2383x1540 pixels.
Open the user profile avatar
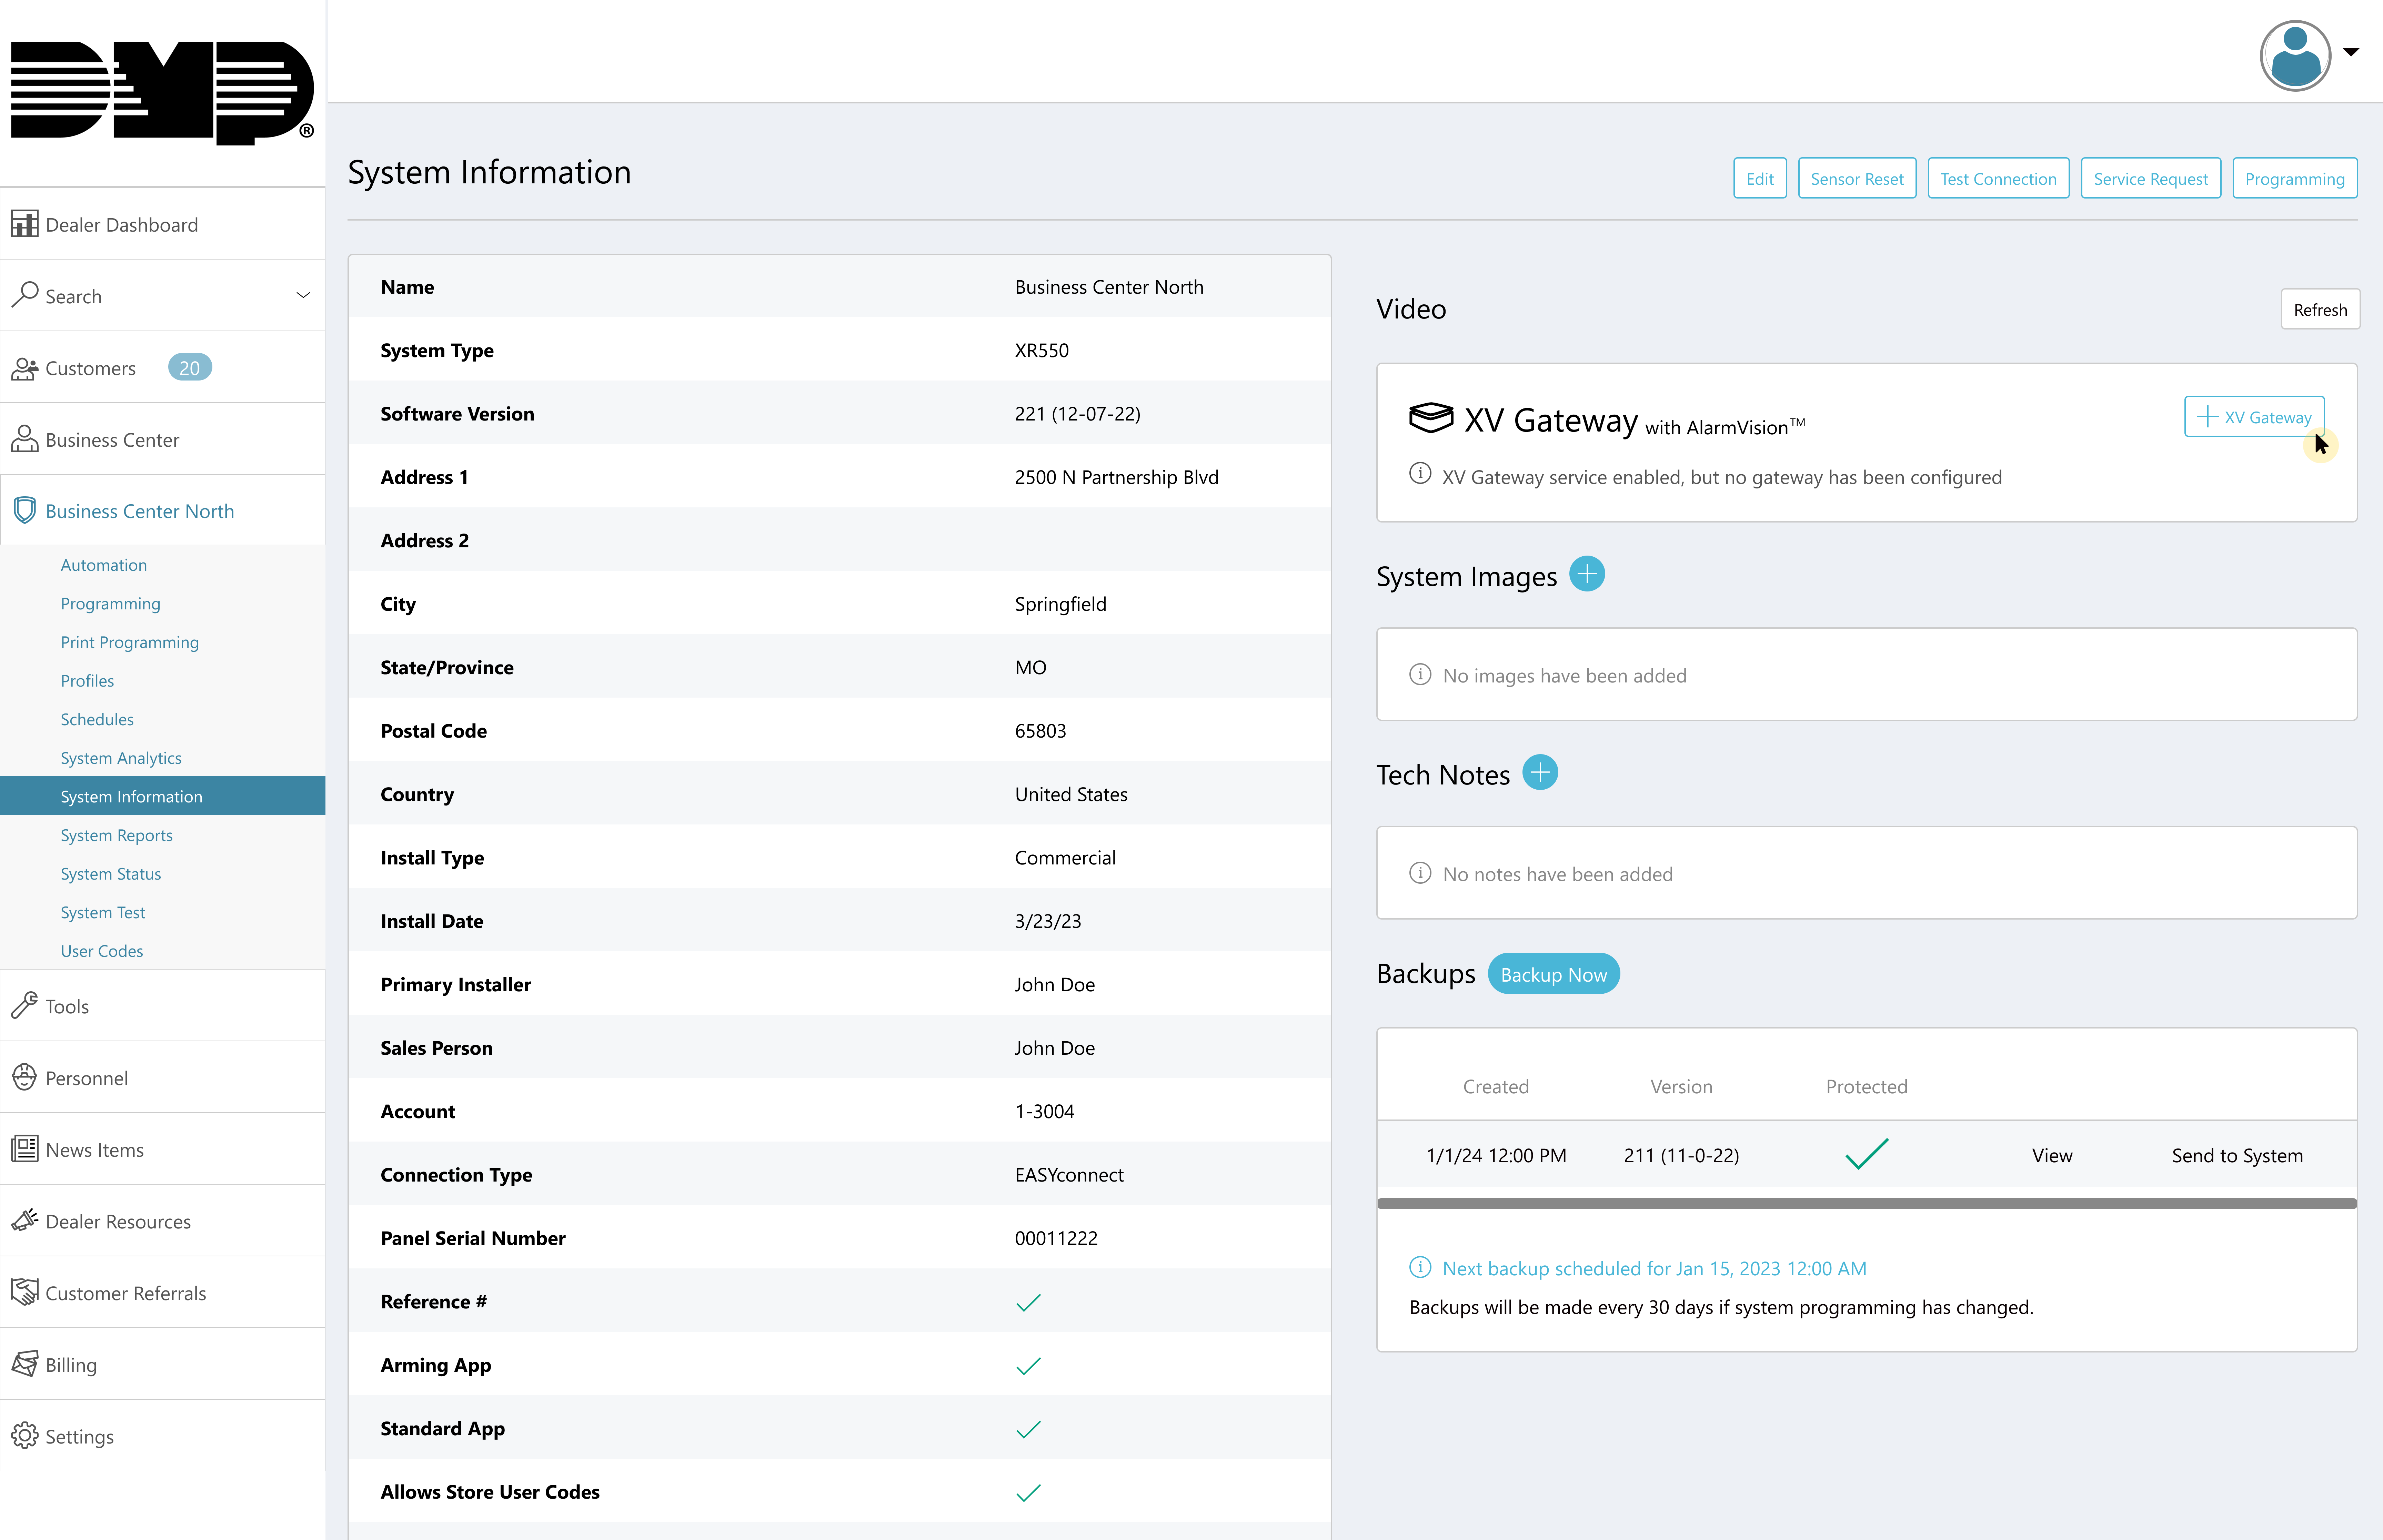click(x=2295, y=56)
